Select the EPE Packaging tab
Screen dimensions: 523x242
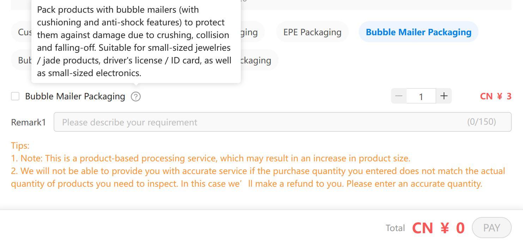[x=312, y=32]
